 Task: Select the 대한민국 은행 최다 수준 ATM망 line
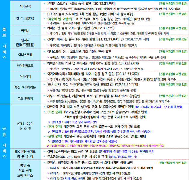coord(90,107)
